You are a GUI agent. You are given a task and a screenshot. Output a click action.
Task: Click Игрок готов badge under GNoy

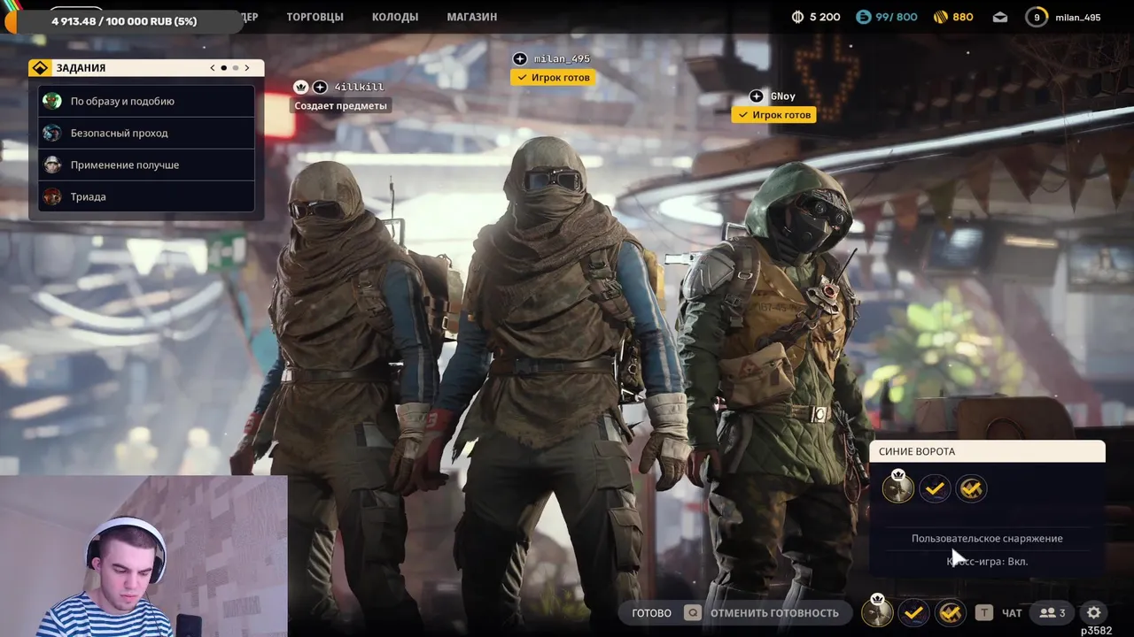774,114
